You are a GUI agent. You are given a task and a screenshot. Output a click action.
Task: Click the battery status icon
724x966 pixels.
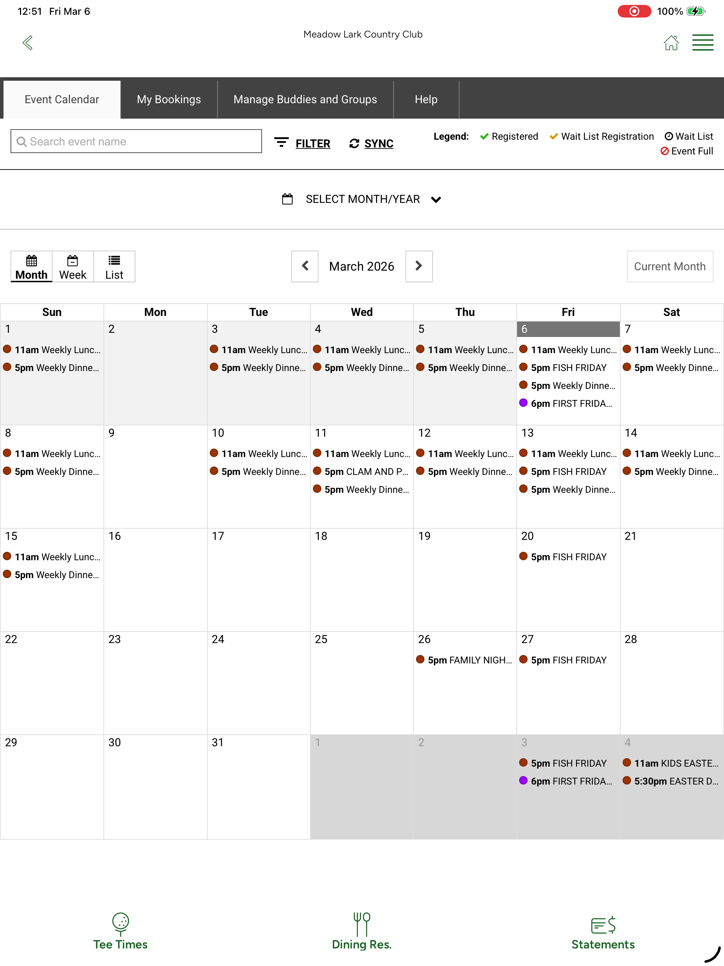click(696, 11)
